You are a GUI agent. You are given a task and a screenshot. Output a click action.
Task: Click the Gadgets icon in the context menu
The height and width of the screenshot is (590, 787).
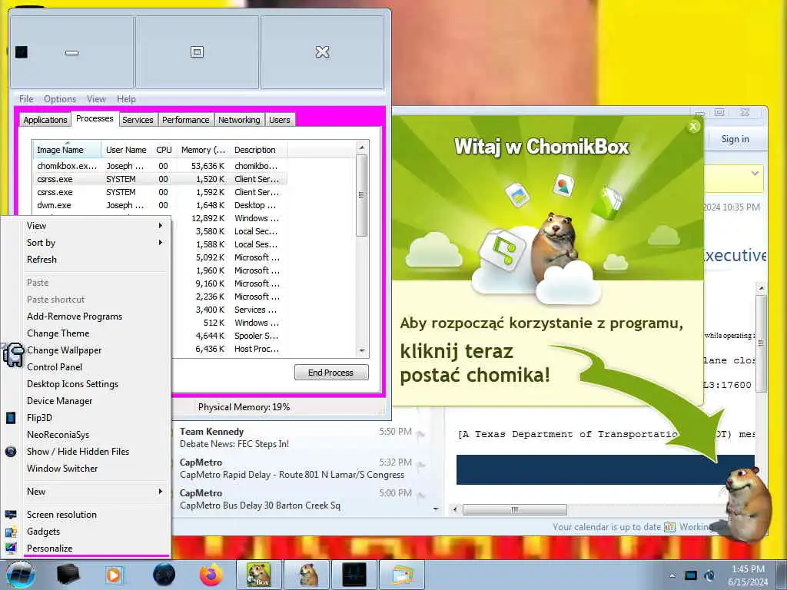pos(11,532)
